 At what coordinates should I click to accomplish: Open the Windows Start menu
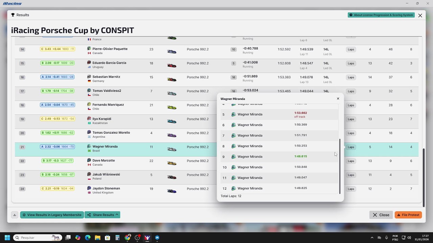[x=7, y=238]
